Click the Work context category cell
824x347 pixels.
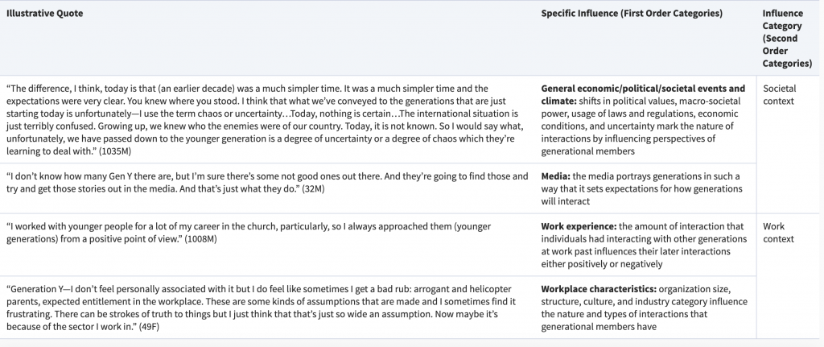(778, 233)
